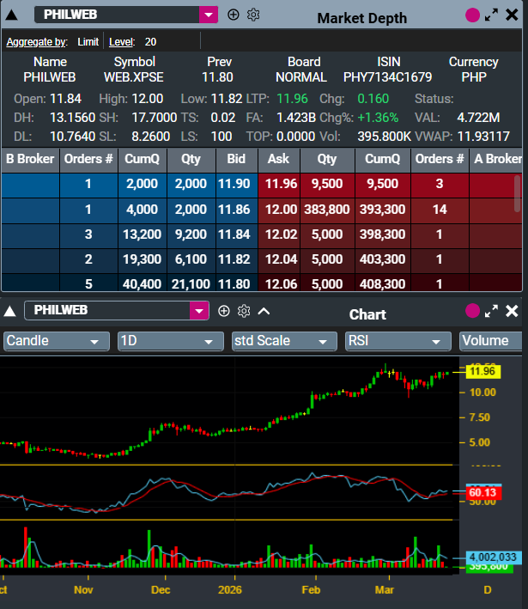Expand the Market Depth panel to fullscreen

(491, 15)
